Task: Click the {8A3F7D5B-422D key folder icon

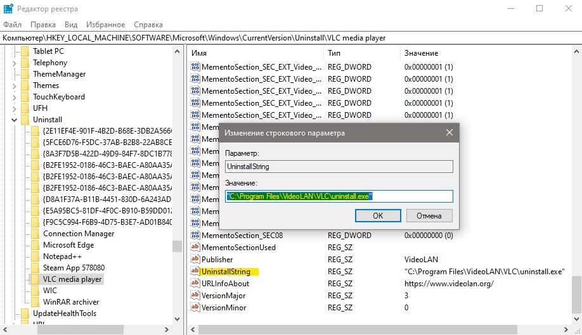Action: [36, 154]
